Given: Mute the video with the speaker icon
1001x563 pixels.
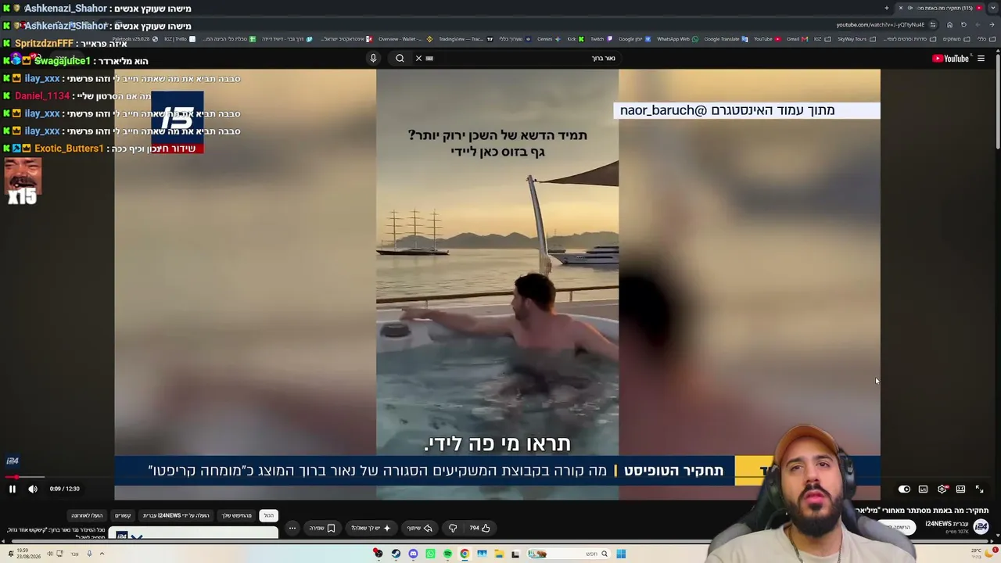Looking at the screenshot, I should click(33, 489).
